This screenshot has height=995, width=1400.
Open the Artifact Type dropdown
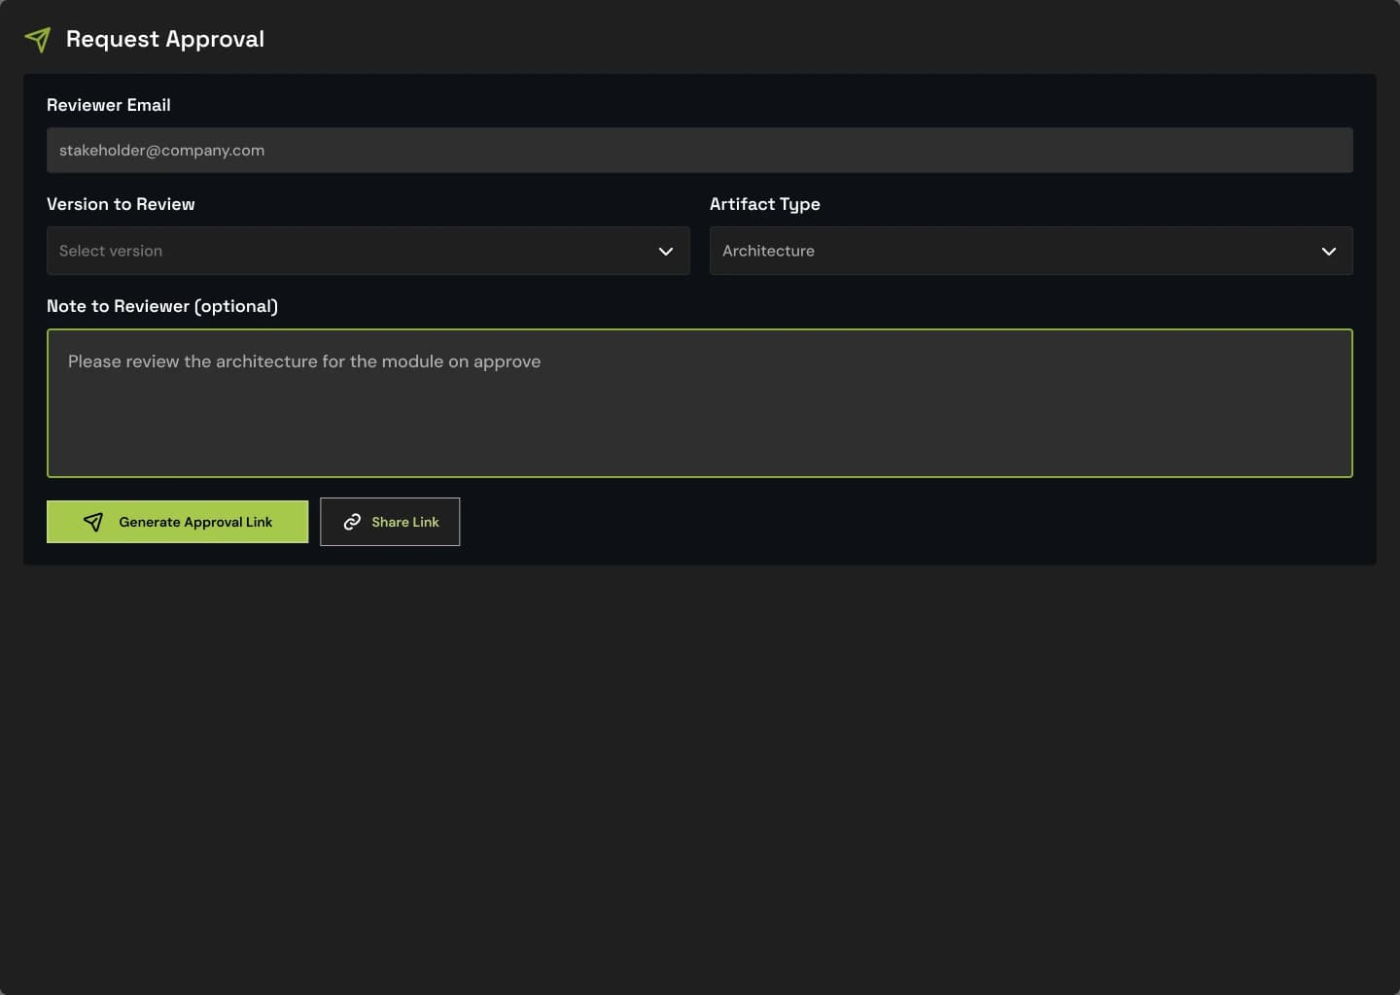click(1032, 251)
